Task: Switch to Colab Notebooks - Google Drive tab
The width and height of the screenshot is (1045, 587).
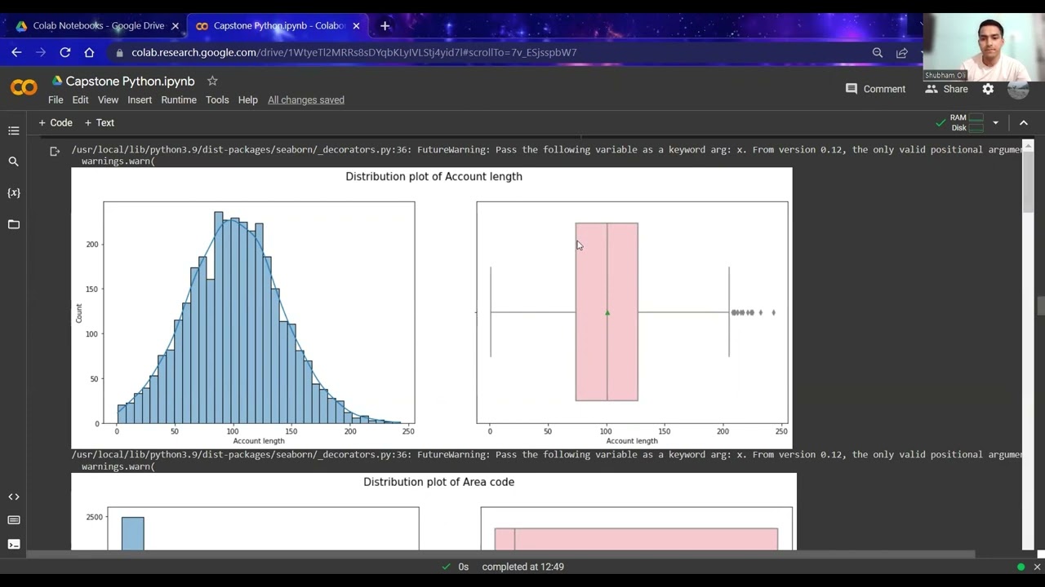Action: click(x=96, y=25)
